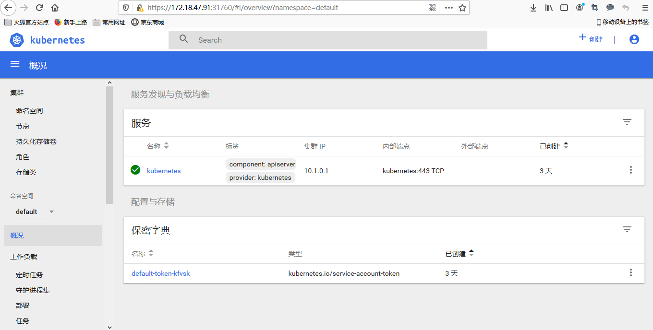Sort services by 名称 column arrows
Image resolution: width=653 pixels, height=330 pixels.
pyautogui.click(x=166, y=146)
